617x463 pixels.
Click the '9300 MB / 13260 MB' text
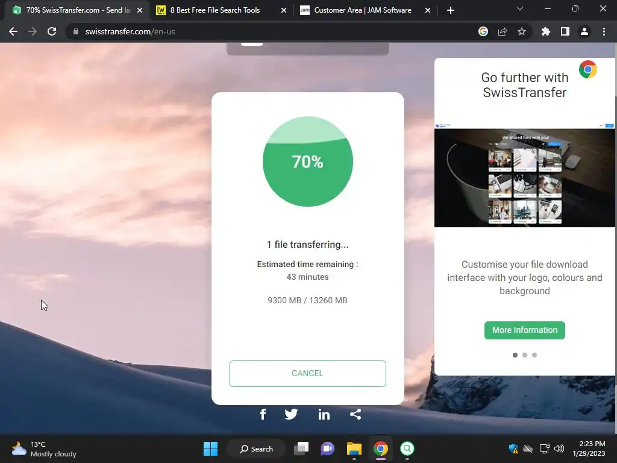click(x=308, y=300)
